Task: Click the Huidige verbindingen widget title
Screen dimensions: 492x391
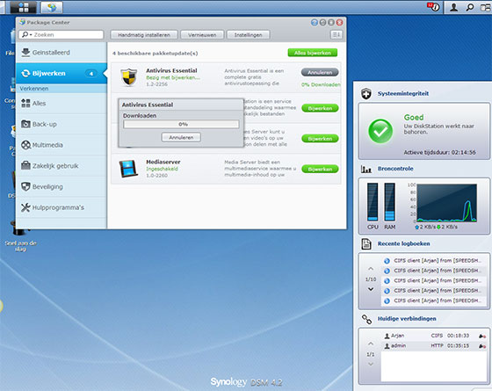Action: tap(407, 319)
